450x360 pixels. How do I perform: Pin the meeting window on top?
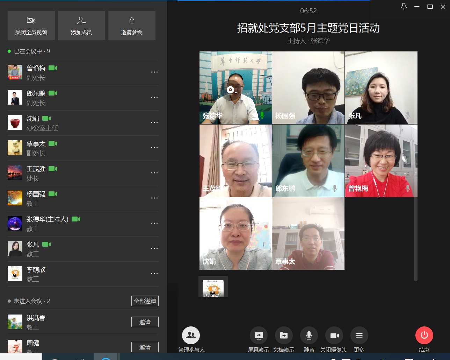(x=404, y=7)
